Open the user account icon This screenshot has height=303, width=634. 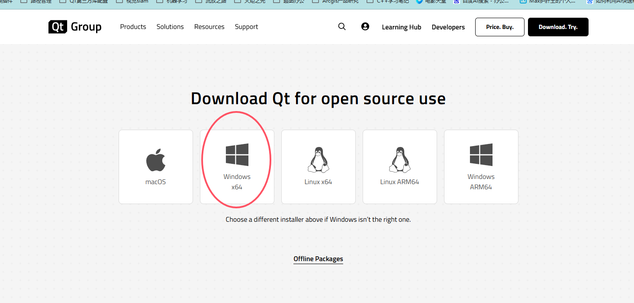point(365,26)
